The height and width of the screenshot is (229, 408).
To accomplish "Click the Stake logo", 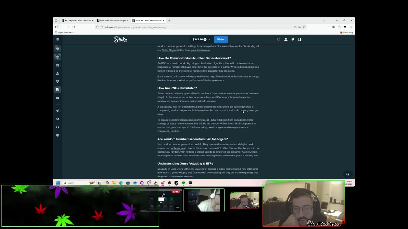I will pyautogui.click(x=120, y=39).
